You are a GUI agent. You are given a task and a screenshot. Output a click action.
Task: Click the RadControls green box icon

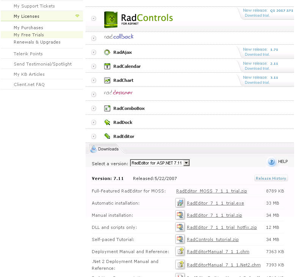pyautogui.click(x=111, y=20)
